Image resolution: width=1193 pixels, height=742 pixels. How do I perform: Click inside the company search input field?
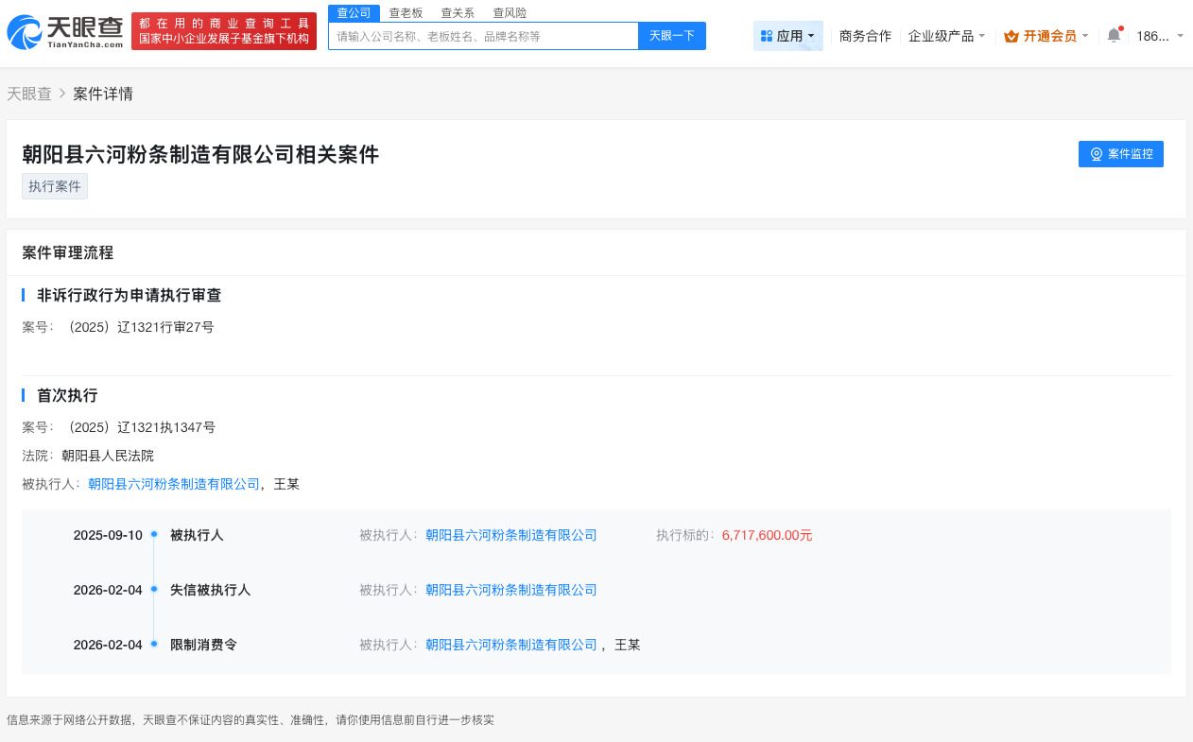click(x=482, y=35)
